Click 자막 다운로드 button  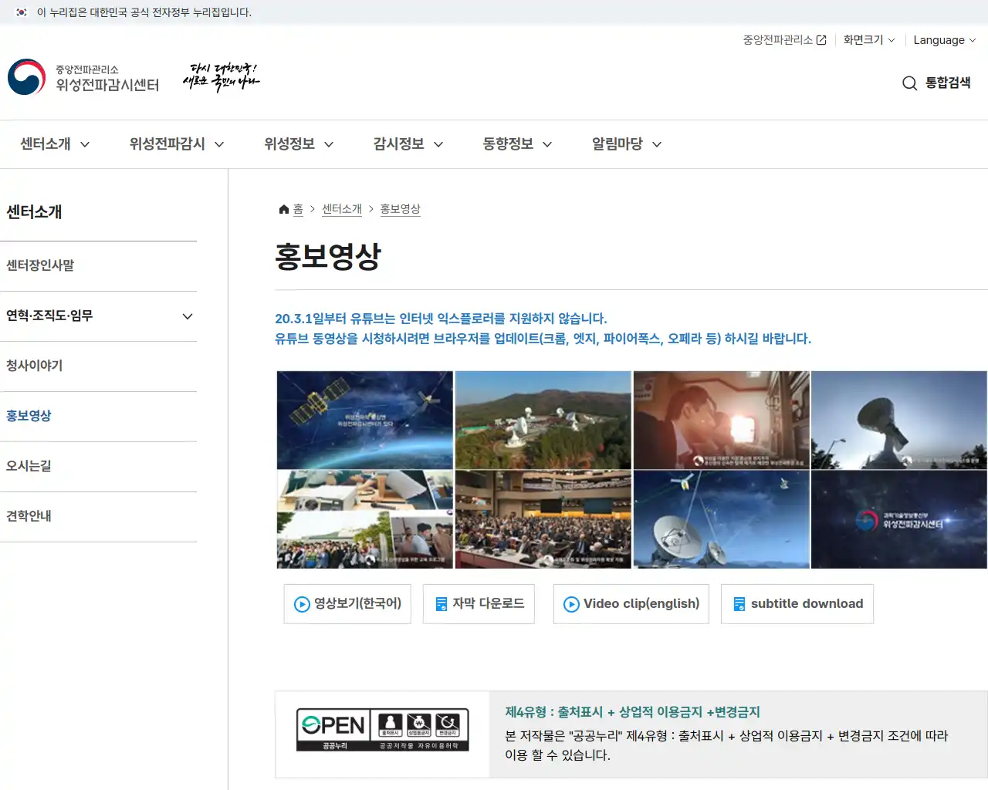(x=479, y=604)
